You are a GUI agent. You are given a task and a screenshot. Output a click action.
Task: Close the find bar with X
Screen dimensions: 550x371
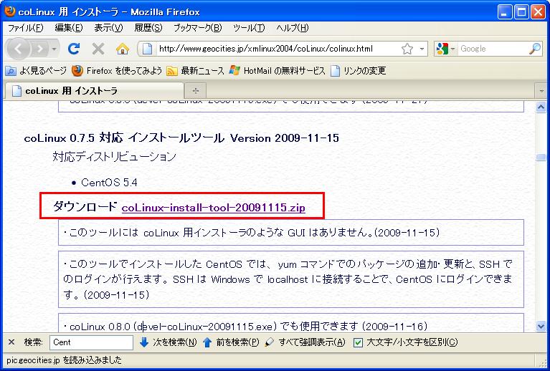pos(11,342)
